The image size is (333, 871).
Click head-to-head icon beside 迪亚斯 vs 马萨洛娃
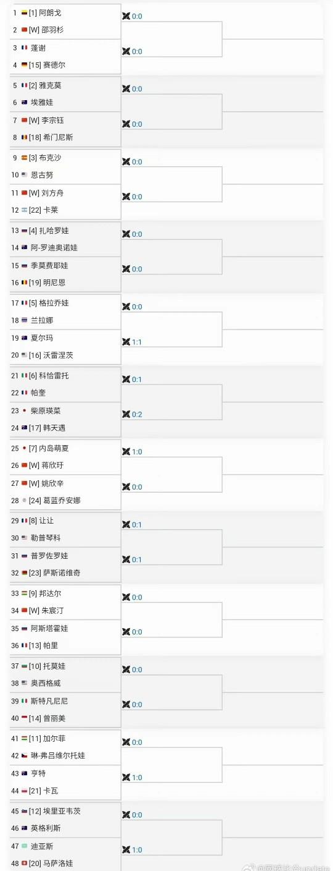tap(126, 850)
